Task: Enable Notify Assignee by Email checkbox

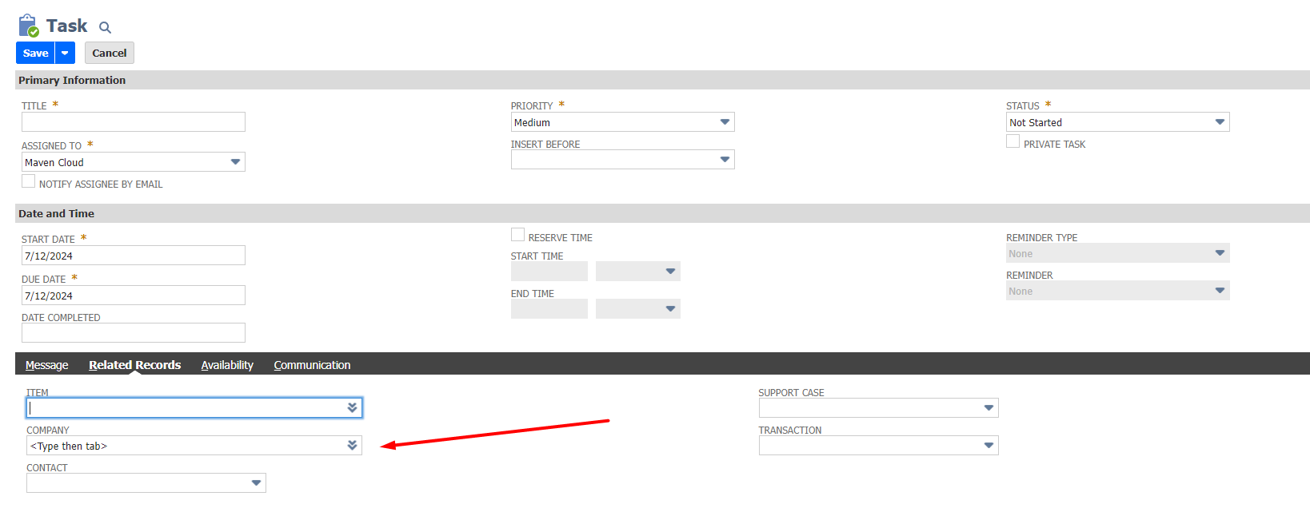Action: coord(29,182)
